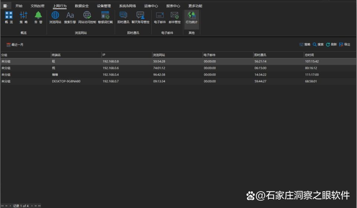Click total time cell 111:17:00
The height and width of the screenshot is (208, 357).
(312, 74)
